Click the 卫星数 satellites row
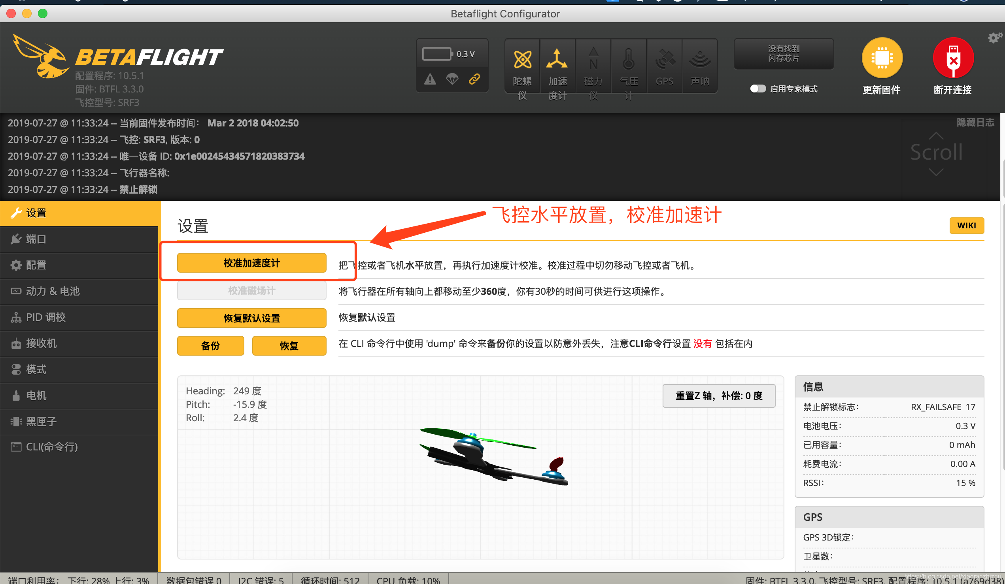This screenshot has height=584, width=1005. (x=889, y=556)
